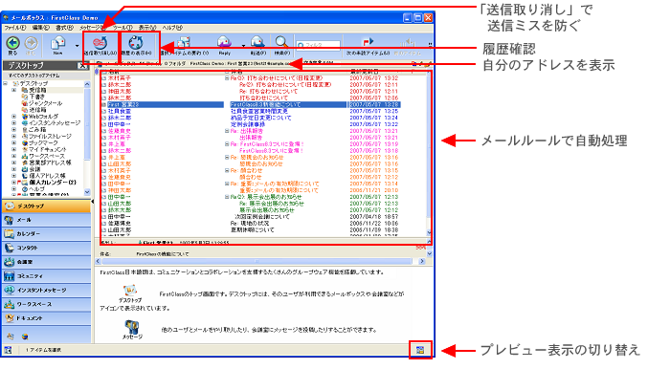
Task: Open the メール navigation bar button
Action: [x=47, y=220]
